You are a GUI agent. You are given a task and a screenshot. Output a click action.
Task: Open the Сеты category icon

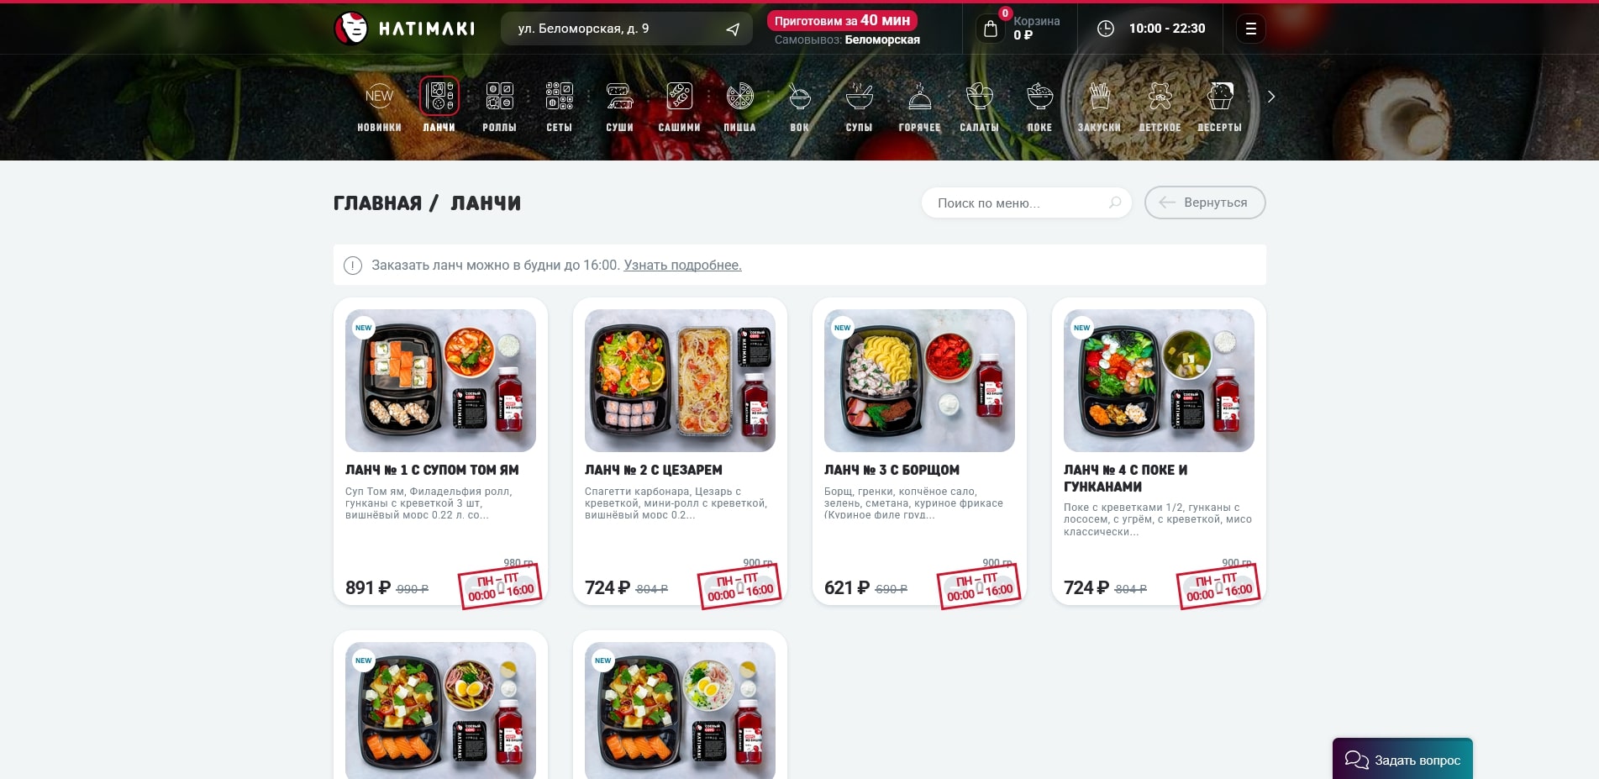559,97
